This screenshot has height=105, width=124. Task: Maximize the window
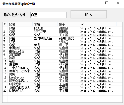(107, 3)
